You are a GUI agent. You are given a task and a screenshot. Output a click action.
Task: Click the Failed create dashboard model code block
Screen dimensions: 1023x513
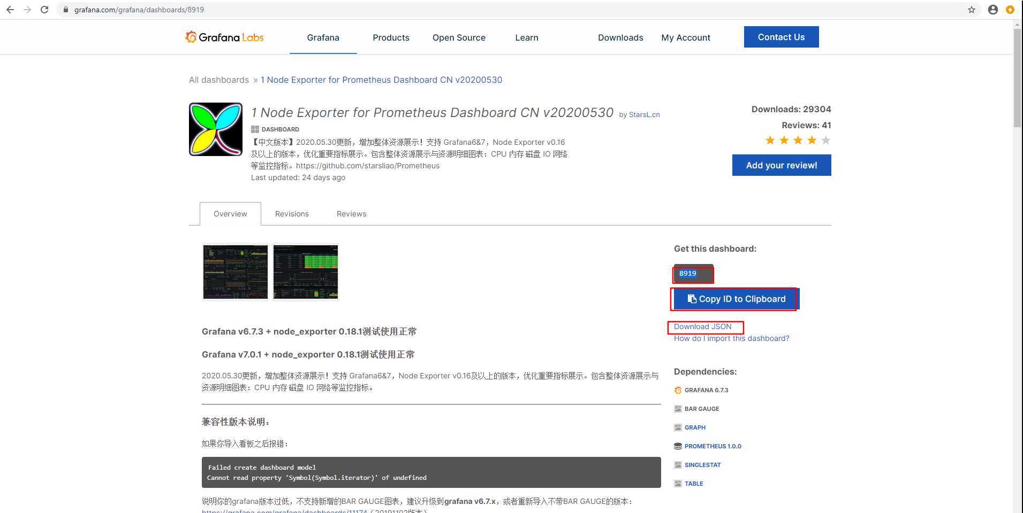tap(431, 472)
